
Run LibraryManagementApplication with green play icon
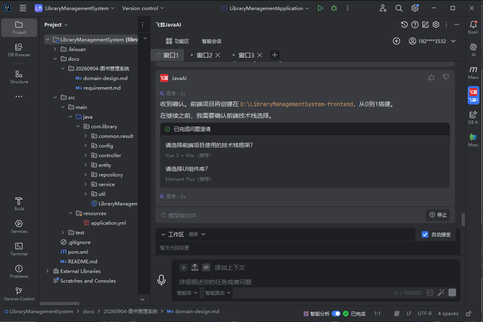coord(320,8)
